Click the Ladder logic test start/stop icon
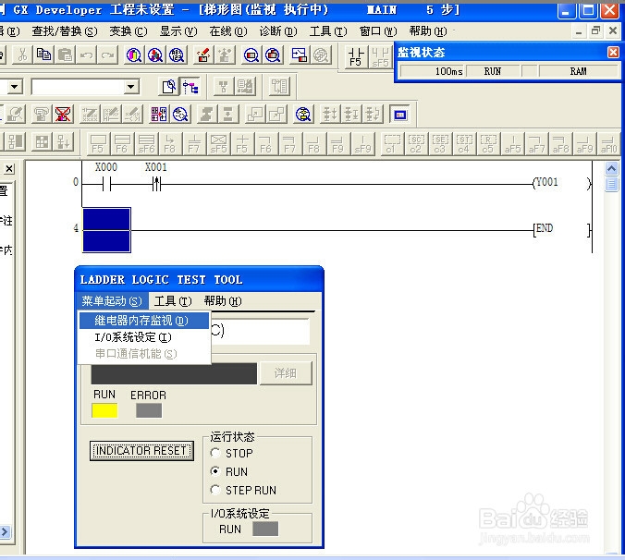 pyautogui.click(x=300, y=55)
